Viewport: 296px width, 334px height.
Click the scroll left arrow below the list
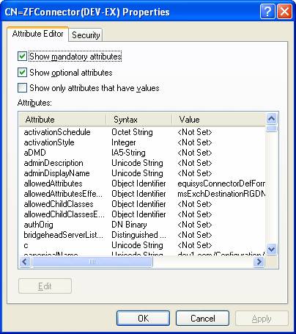click(x=25, y=262)
